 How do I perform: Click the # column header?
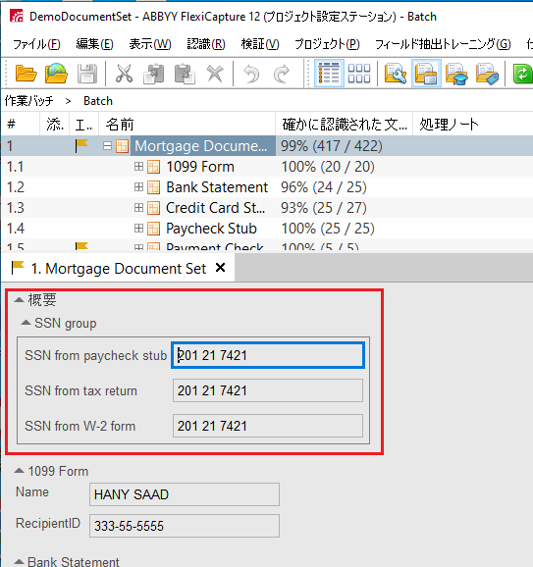(x=21, y=125)
